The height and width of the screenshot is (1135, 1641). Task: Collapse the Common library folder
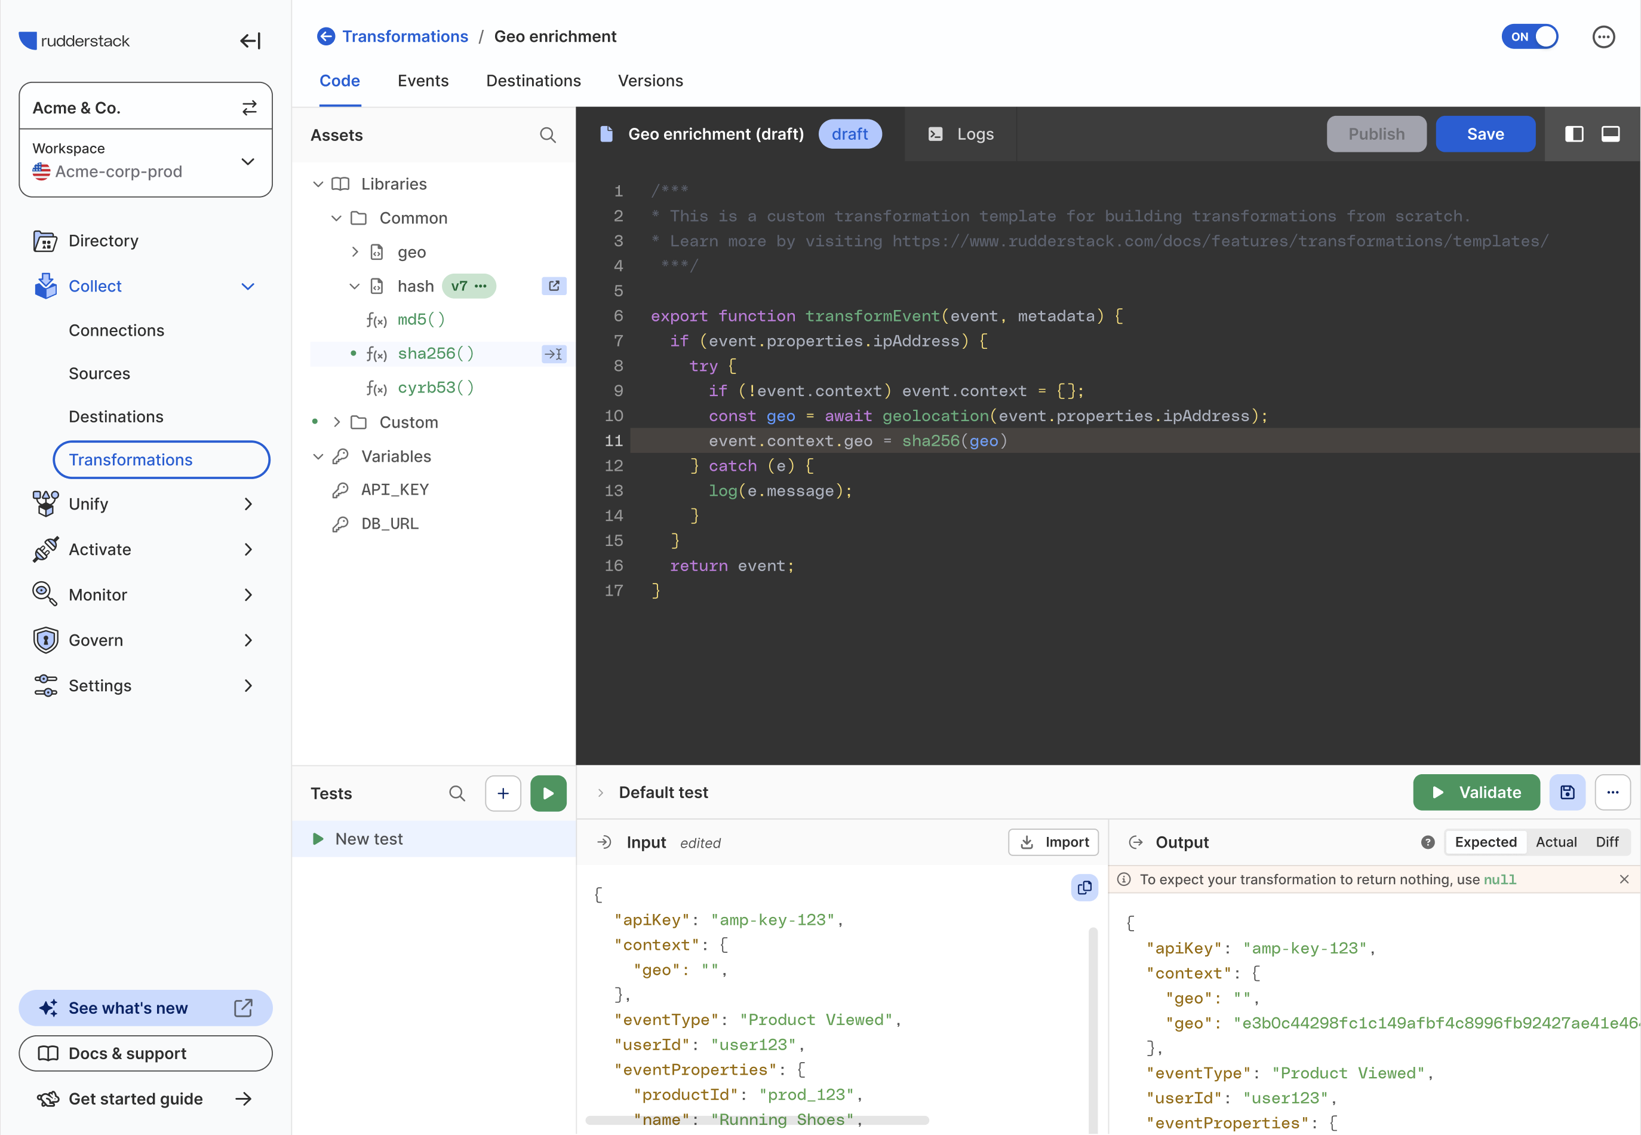[336, 218]
